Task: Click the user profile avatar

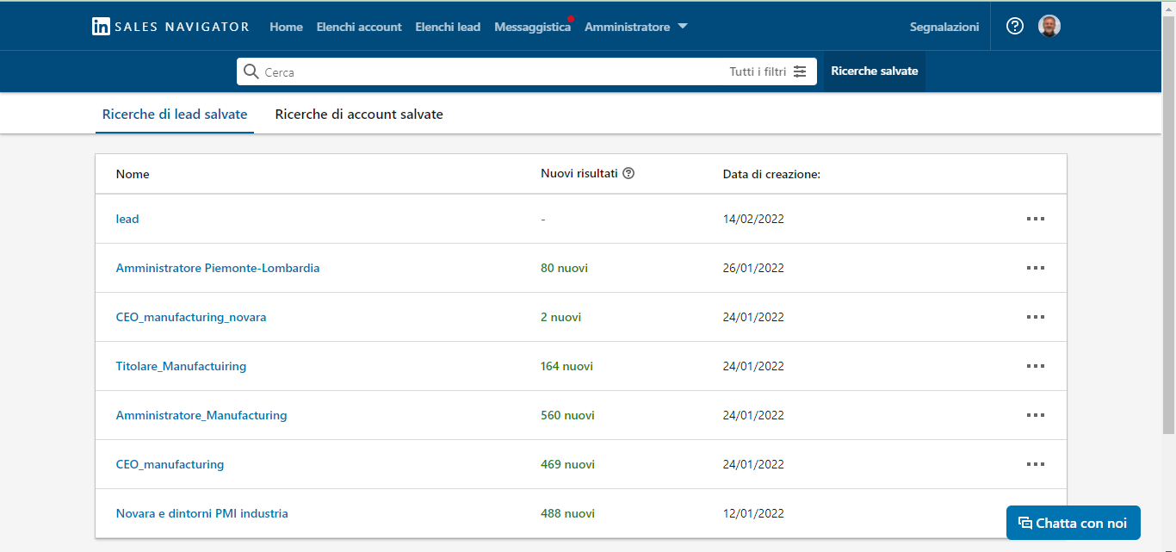Action: [x=1049, y=27]
